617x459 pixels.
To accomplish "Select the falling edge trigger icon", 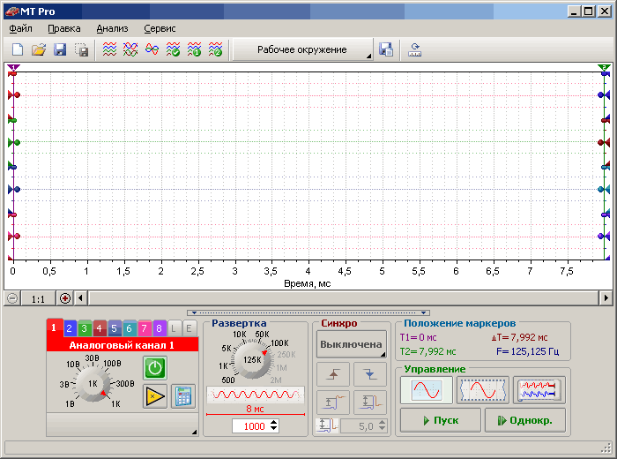I will coord(370,374).
